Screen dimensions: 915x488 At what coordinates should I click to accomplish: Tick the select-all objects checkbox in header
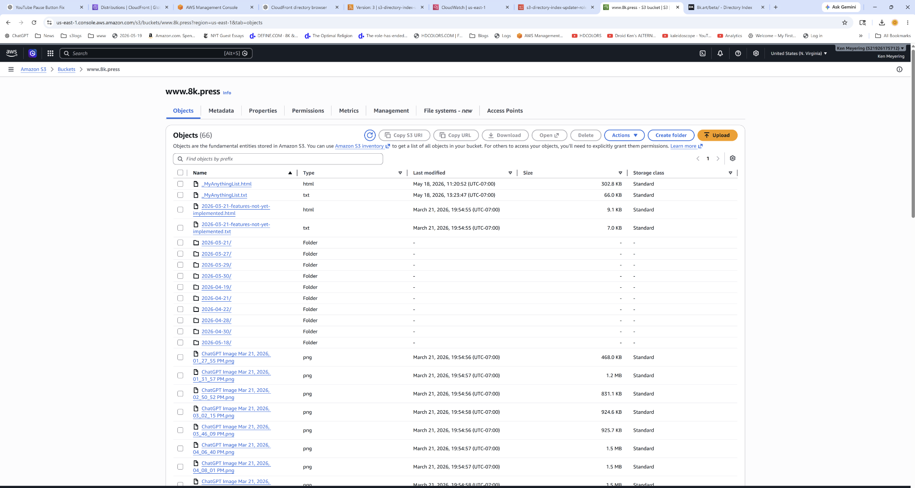tap(180, 172)
